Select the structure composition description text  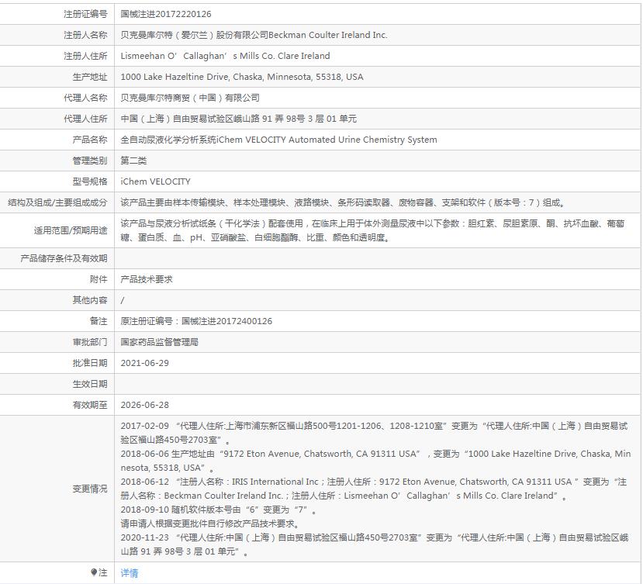coord(344,202)
